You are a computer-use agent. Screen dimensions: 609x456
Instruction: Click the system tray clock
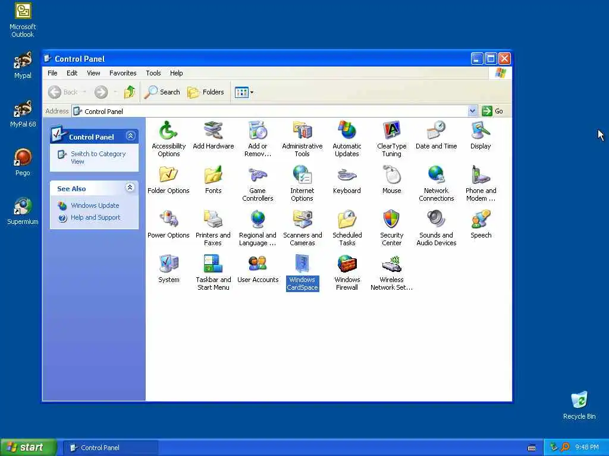(x=587, y=447)
